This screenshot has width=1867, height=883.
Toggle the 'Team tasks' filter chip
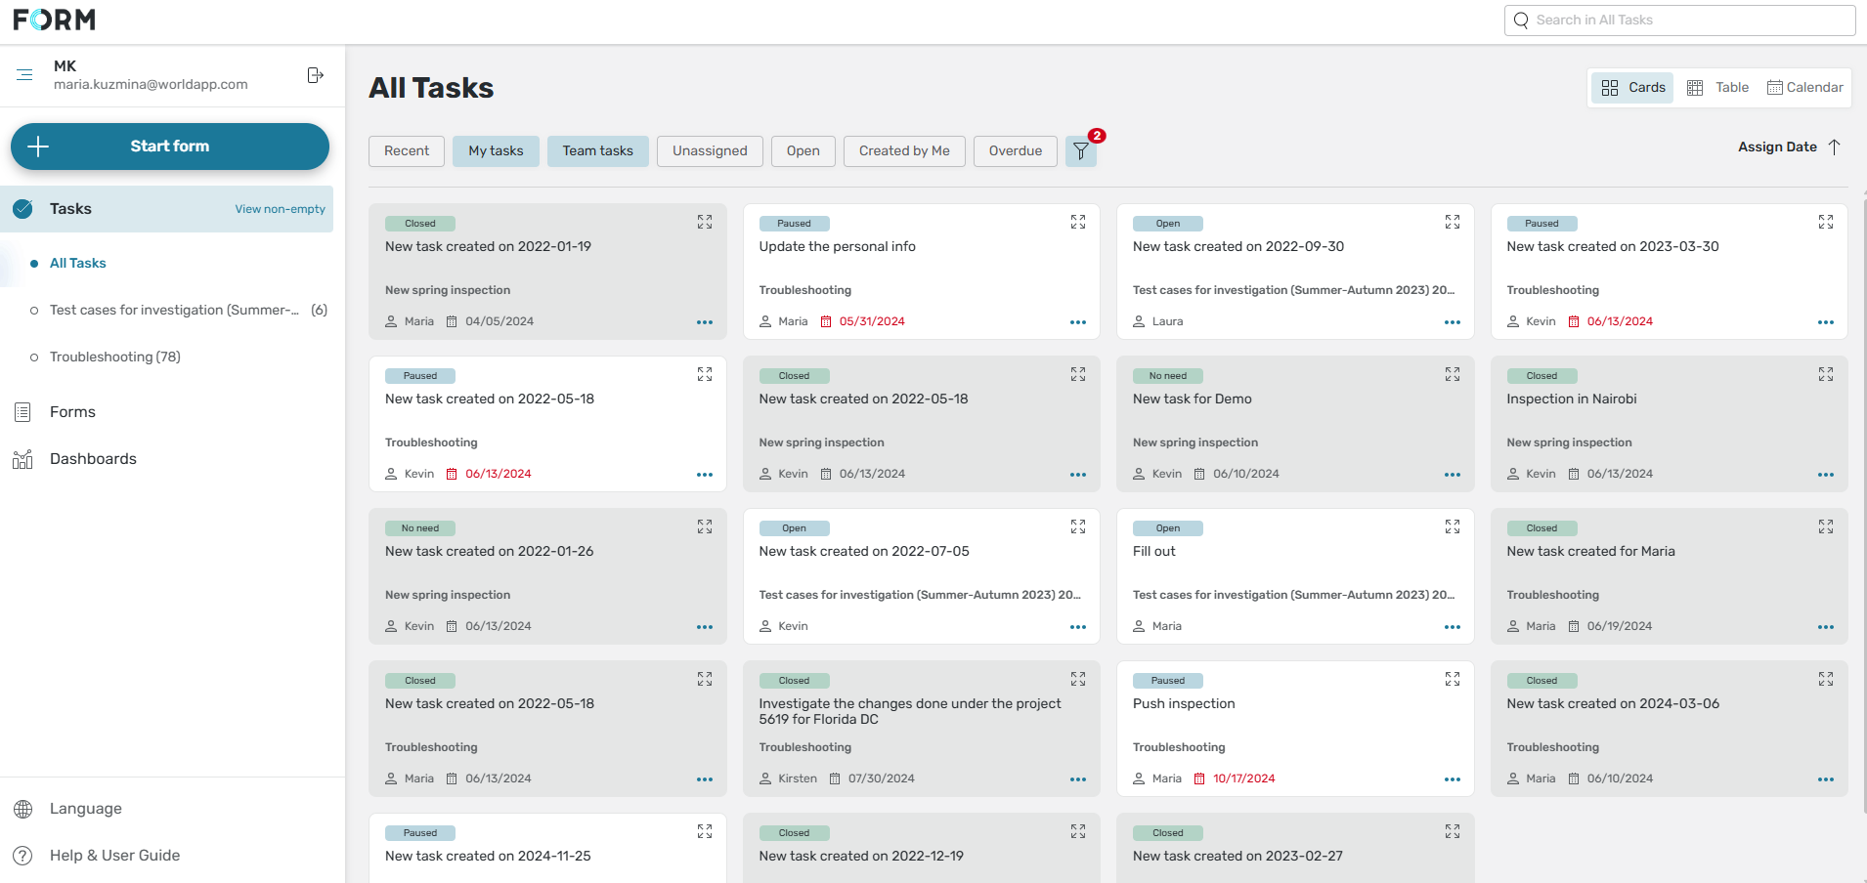tap(597, 151)
